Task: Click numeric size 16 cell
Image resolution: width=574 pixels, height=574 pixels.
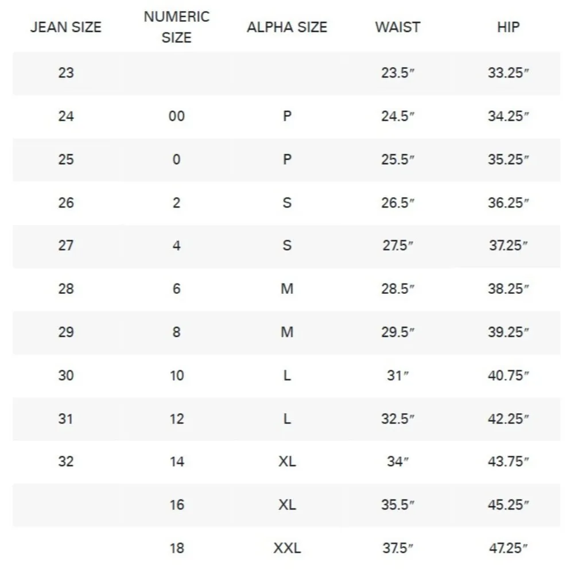Action: point(177,505)
